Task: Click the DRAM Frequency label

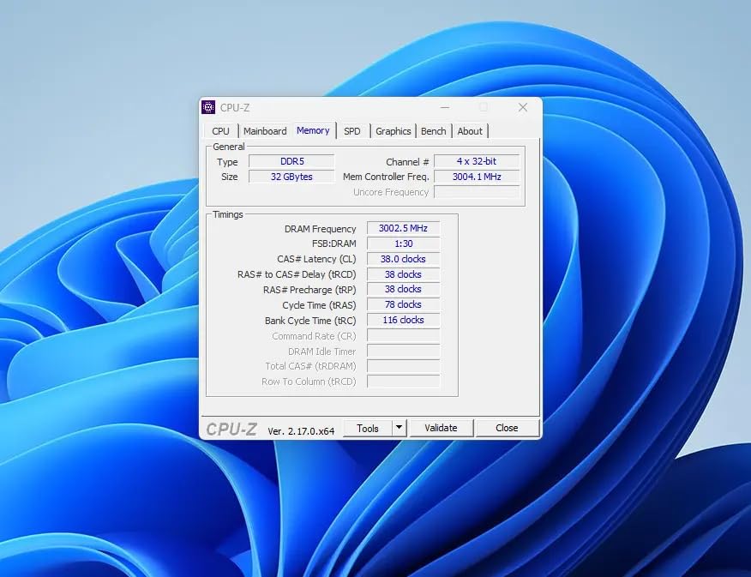Action: [320, 229]
